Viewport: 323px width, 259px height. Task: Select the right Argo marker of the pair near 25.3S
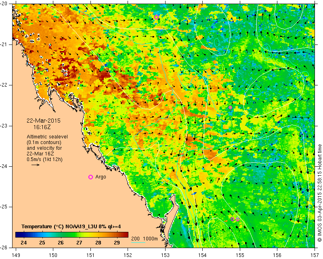pos(237,219)
